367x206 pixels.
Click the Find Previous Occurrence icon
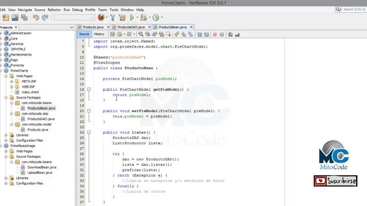pos(148,34)
